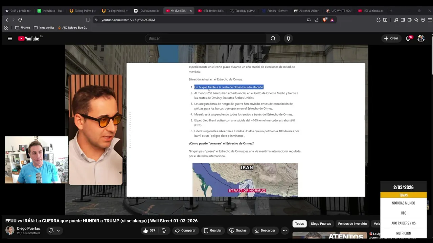Viewport: 433px width, 243px height.
Task: Focus the Buscar search field
Action: (x=206, y=38)
